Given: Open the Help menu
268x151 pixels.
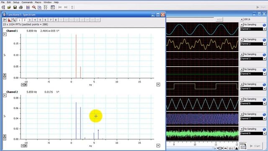Looking at the screenshot, I should (56, 2).
